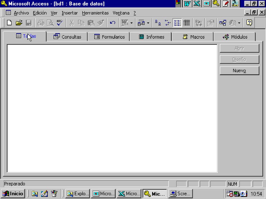Image resolution: width=266 pixels, height=199 pixels.
Task: Open the Ver menu
Action: (54, 13)
